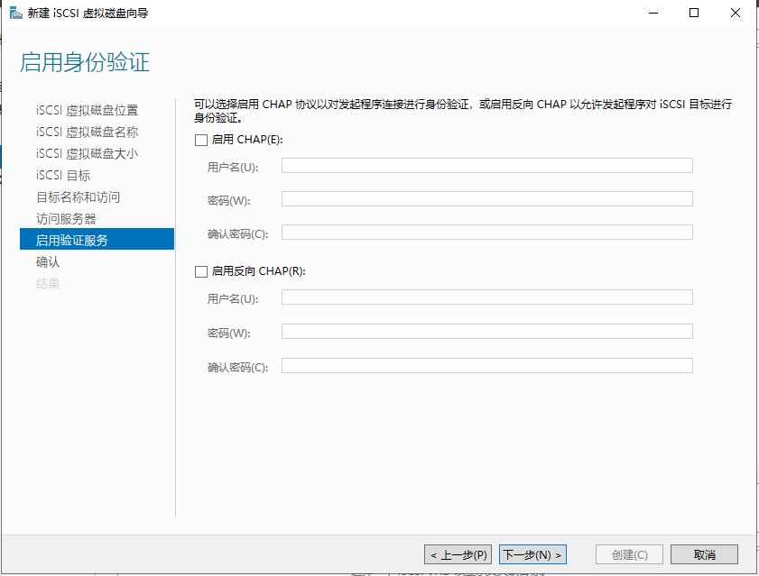This screenshot has height=576, width=759.
Task: Click the wizard title bar icon
Action: point(16,13)
